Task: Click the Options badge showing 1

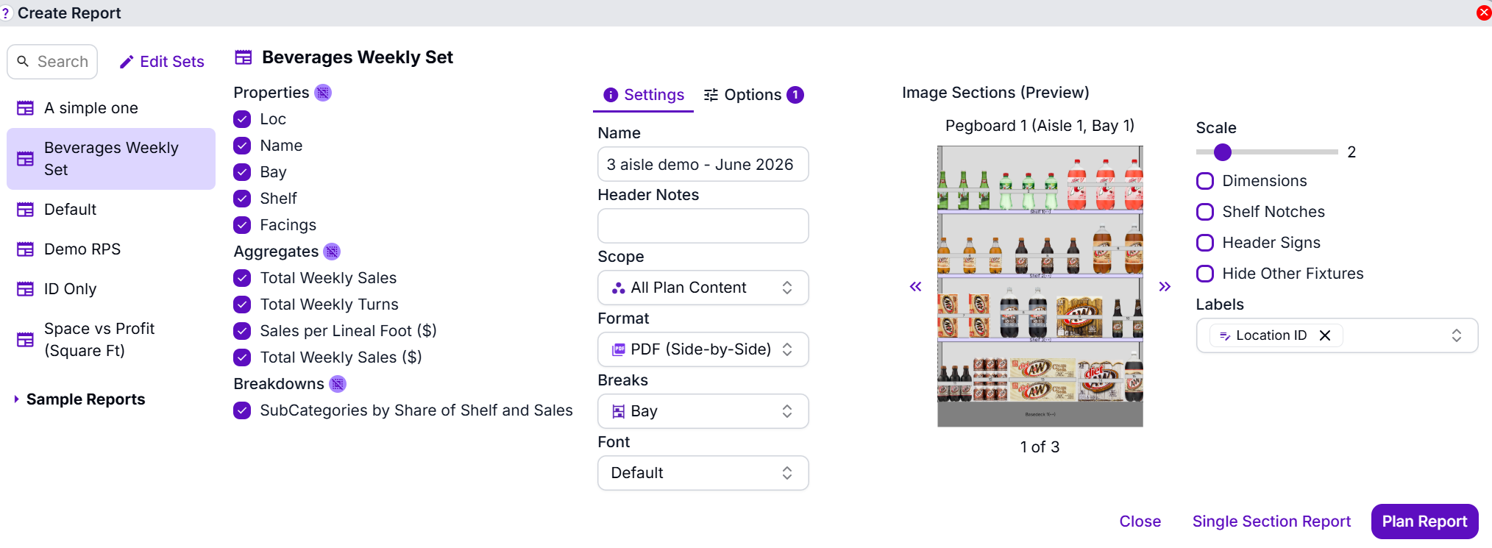Action: 795,95
